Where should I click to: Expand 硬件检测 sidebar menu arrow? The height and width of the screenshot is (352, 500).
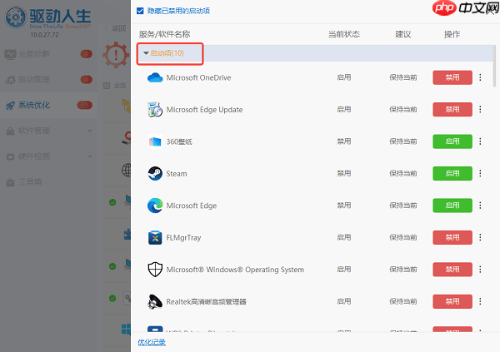tap(90, 156)
